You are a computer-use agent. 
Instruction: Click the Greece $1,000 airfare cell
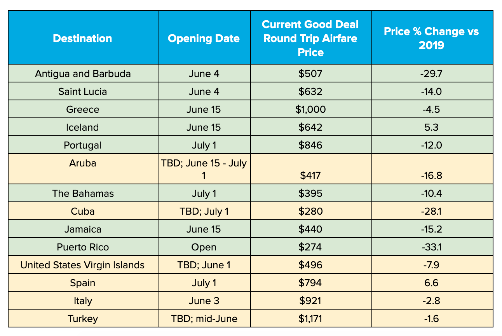[x=311, y=109]
